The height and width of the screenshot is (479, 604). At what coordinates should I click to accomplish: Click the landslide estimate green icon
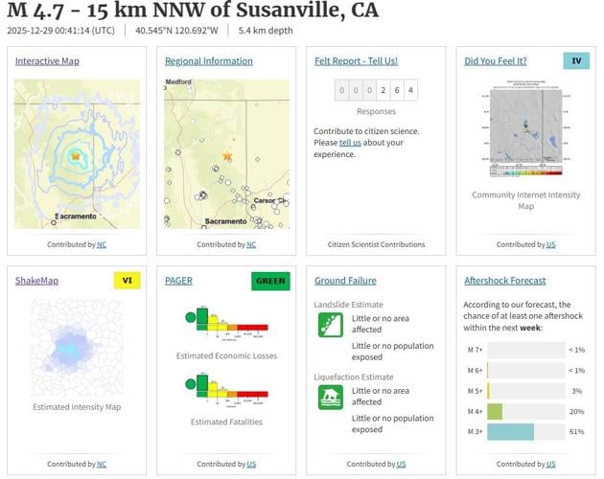(x=331, y=326)
